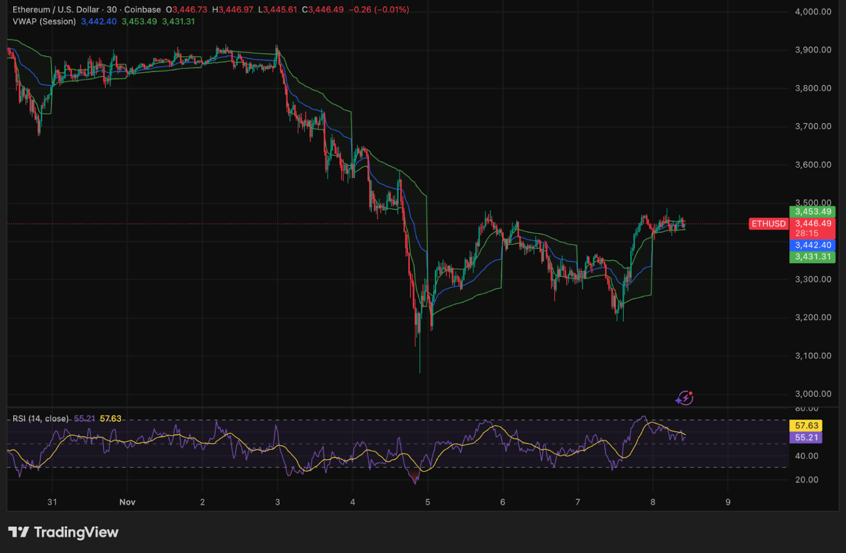Click the 28:15 bar countdown timer
846x553 pixels.
(806, 234)
